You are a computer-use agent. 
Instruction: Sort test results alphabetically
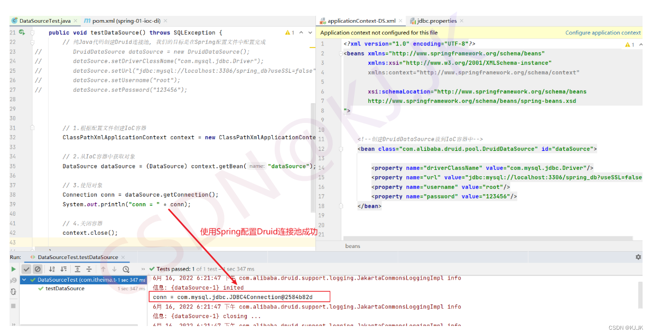pyautogui.click(x=52, y=269)
